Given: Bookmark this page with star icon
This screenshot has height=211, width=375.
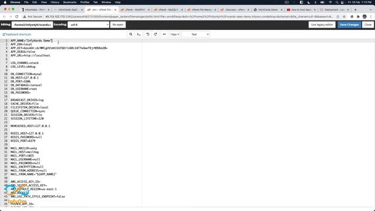Looking at the screenshot, I should [344, 17].
